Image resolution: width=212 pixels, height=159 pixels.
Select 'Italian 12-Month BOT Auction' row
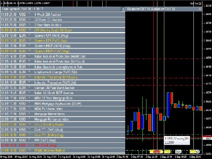(x=63, y=93)
